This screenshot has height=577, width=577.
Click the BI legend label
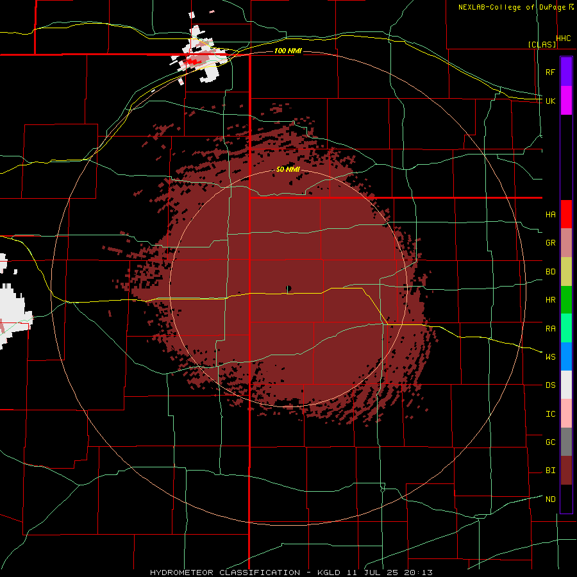[x=550, y=471]
